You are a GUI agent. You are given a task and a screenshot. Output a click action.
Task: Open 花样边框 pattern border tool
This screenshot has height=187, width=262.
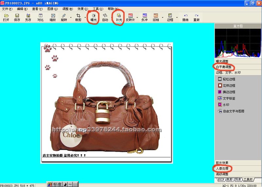pyautogui.click(x=227, y=85)
